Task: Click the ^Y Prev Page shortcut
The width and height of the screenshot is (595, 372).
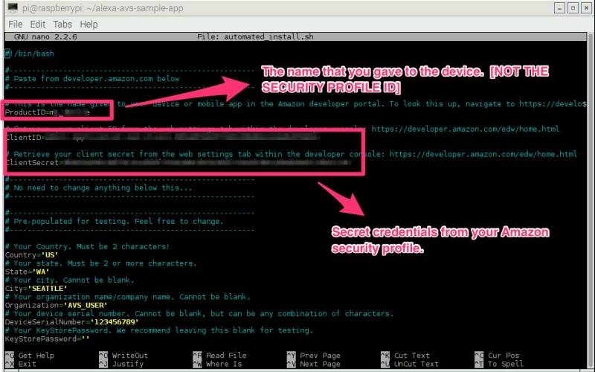Action: click(x=313, y=356)
